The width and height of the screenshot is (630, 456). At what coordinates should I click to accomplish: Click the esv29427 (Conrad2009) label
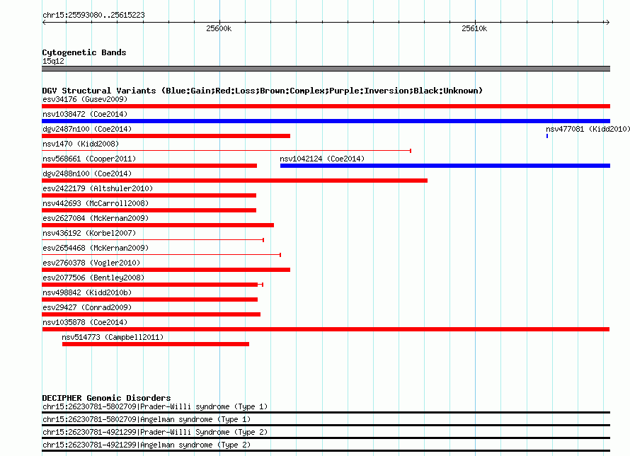tap(87, 307)
